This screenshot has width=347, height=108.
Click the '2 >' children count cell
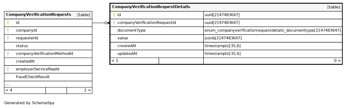pyautogui.click(x=88, y=90)
